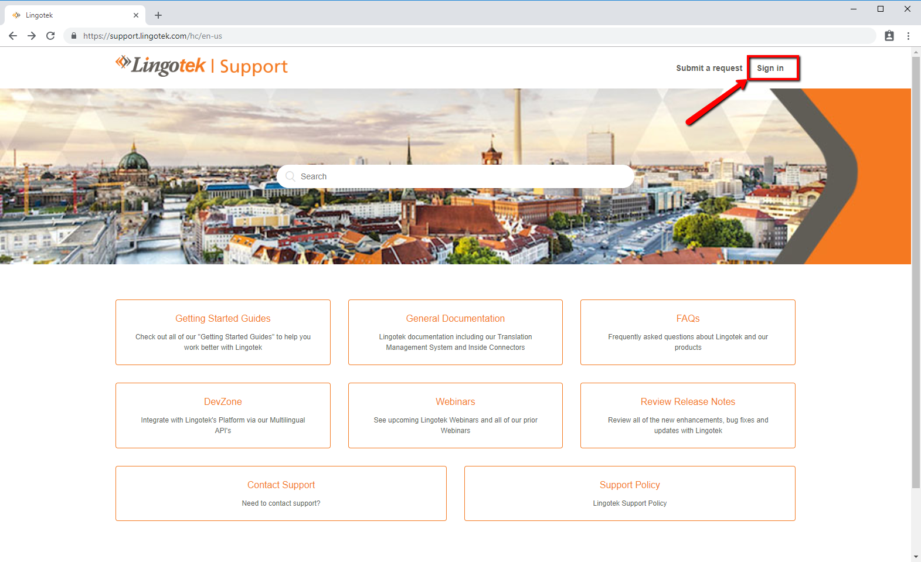Click the Lingotek Support logo
This screenshot has height=562, width=921.
[x=202, y=66]
